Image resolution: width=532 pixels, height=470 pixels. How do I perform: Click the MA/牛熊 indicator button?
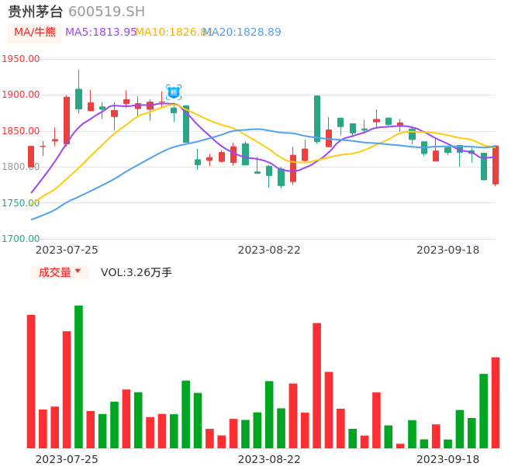pos(34,33)
